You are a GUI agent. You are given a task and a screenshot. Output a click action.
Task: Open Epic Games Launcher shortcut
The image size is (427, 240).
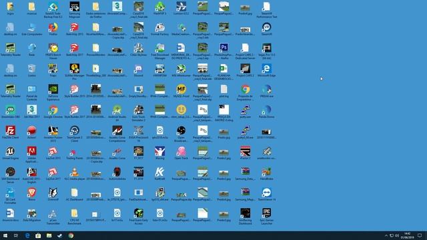(x=266, y=213)
